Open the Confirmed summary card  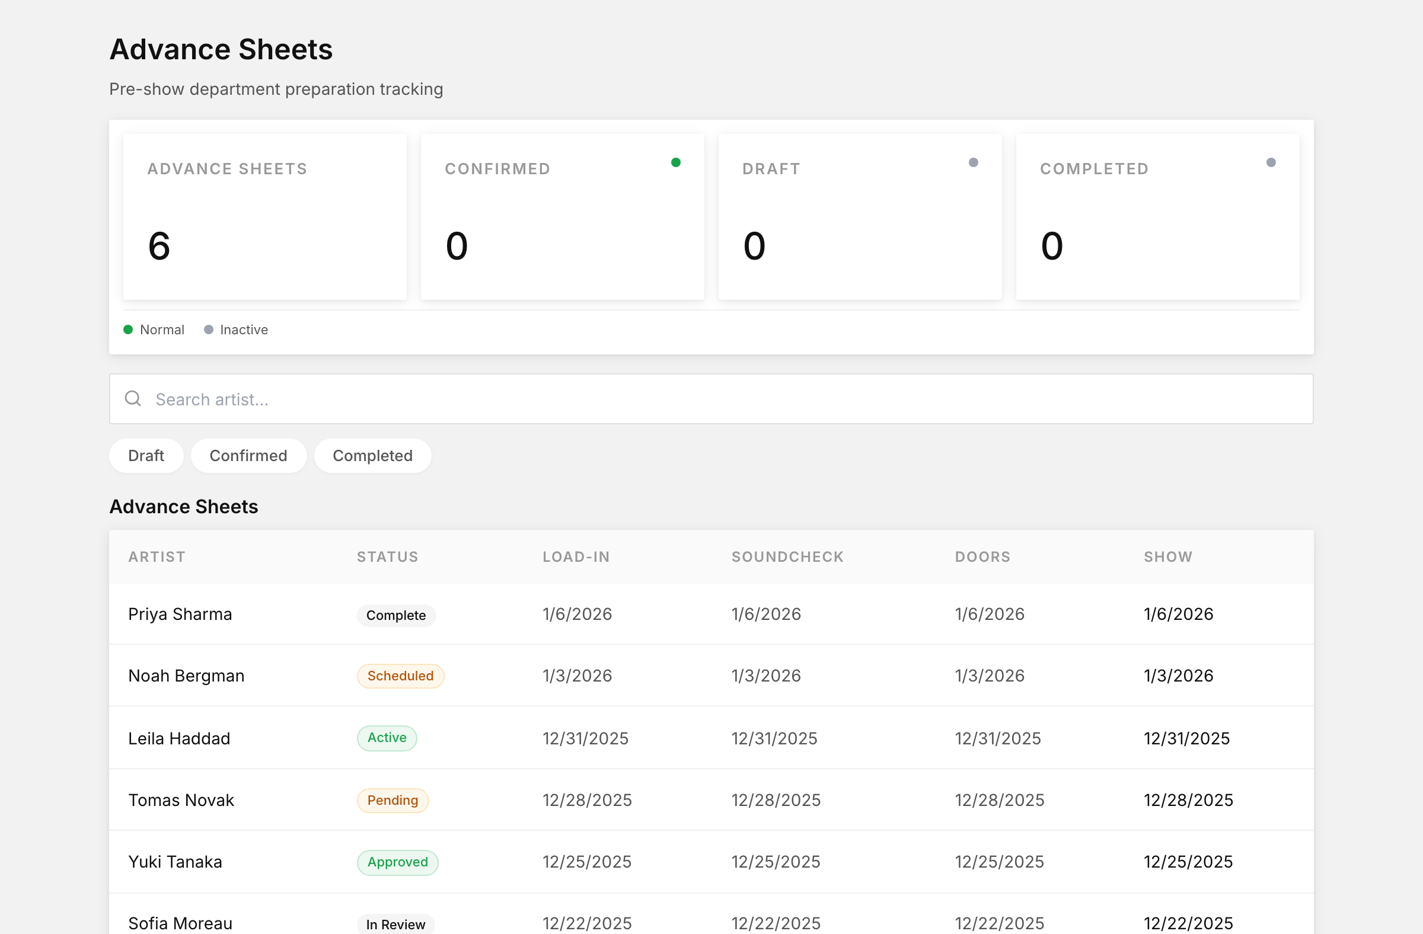coord(563,217)
